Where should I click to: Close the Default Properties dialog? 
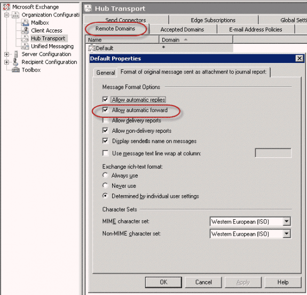point(300,58)
